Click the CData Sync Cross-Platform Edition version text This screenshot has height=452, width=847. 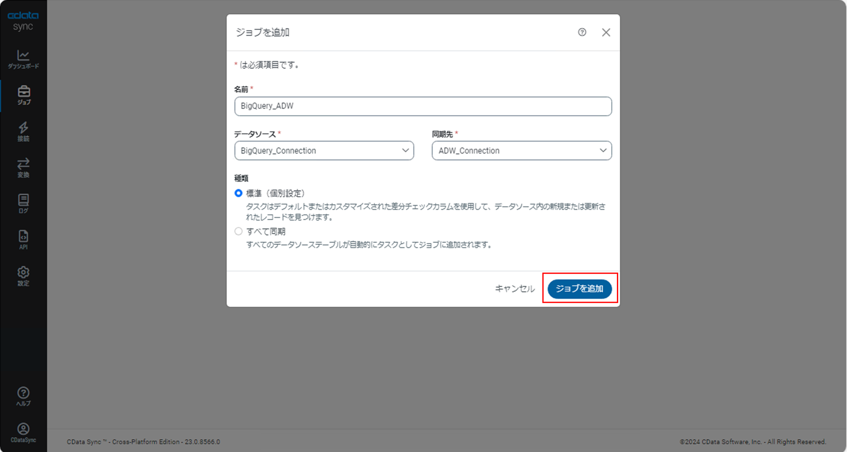tap(143, 442)
